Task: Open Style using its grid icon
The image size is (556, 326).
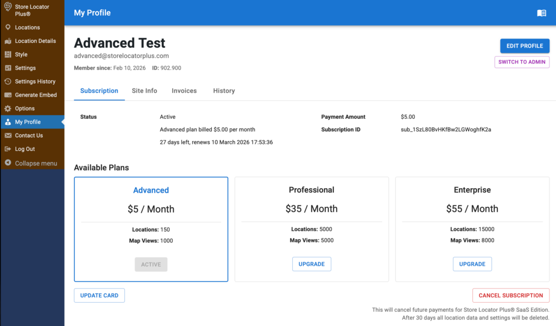Action: click(x=8, y=54)
